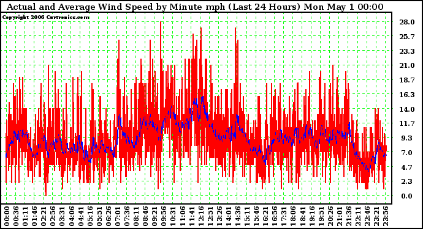Click the 21:36 time axis label

click(349, 216)
